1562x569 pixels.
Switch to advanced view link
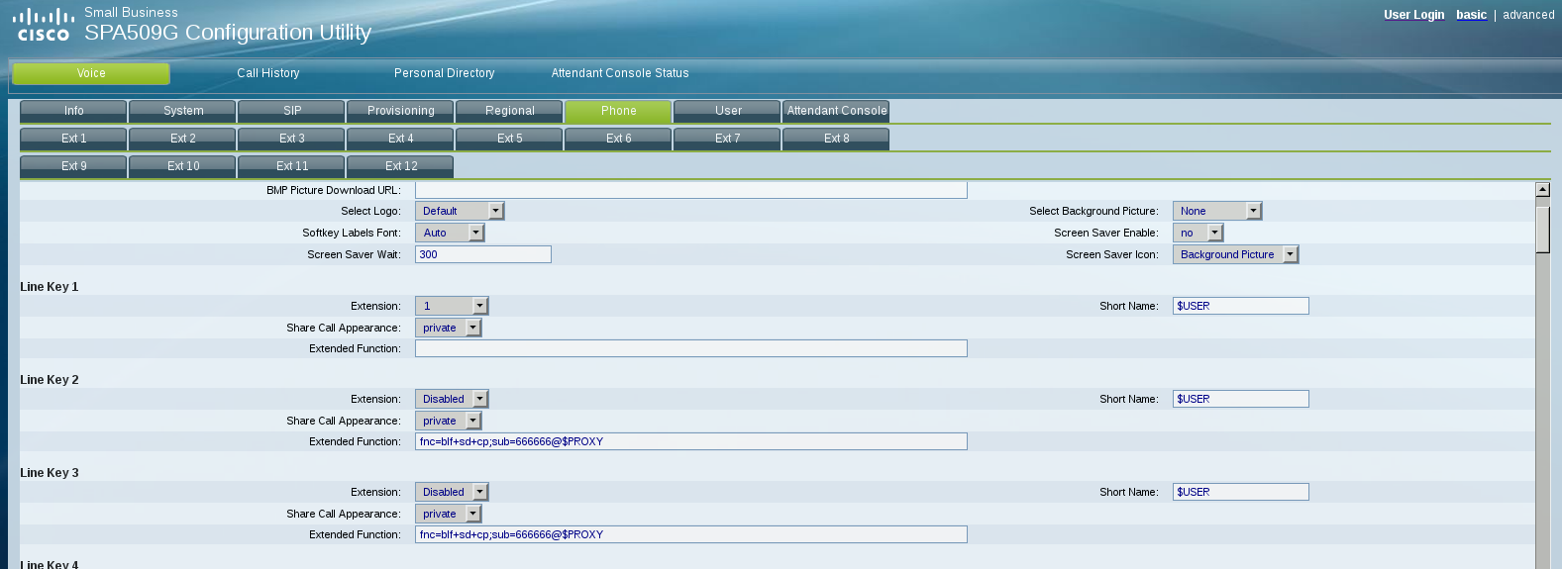pyautogui.click(x=1528, y=15)
